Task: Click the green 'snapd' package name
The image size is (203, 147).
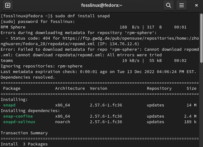Action: pyautogui.click(x=9, y=105)
